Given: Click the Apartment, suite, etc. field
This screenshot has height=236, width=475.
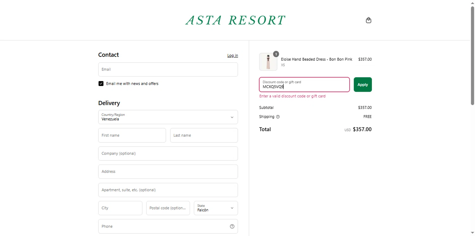Looking at the screenshot, I should pyautogui.click(x=168, y=190).
